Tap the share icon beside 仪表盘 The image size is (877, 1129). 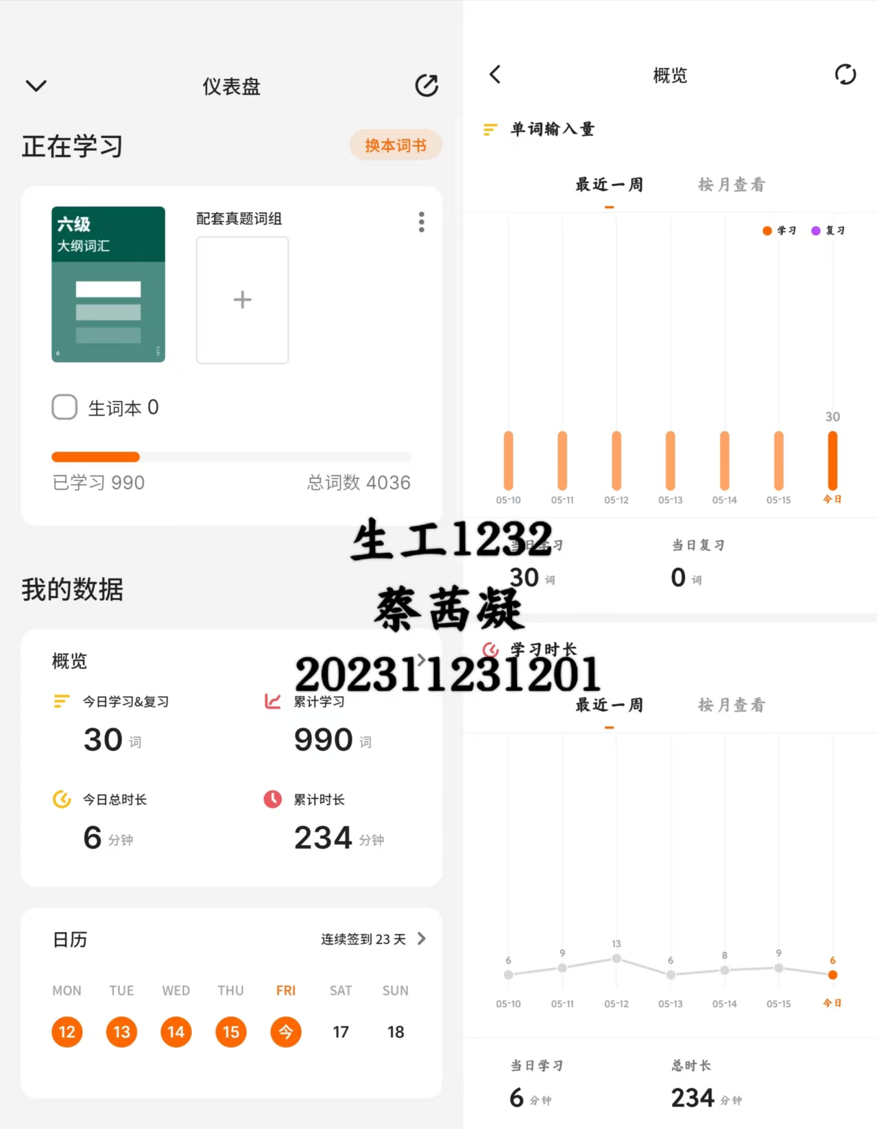(427, 86)
